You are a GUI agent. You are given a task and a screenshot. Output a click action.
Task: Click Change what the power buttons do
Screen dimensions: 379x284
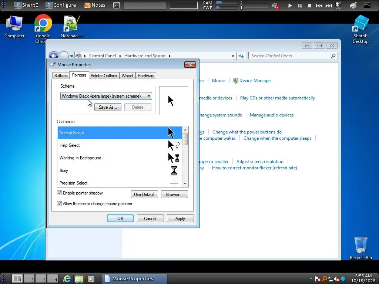click(x=247, y=132)
